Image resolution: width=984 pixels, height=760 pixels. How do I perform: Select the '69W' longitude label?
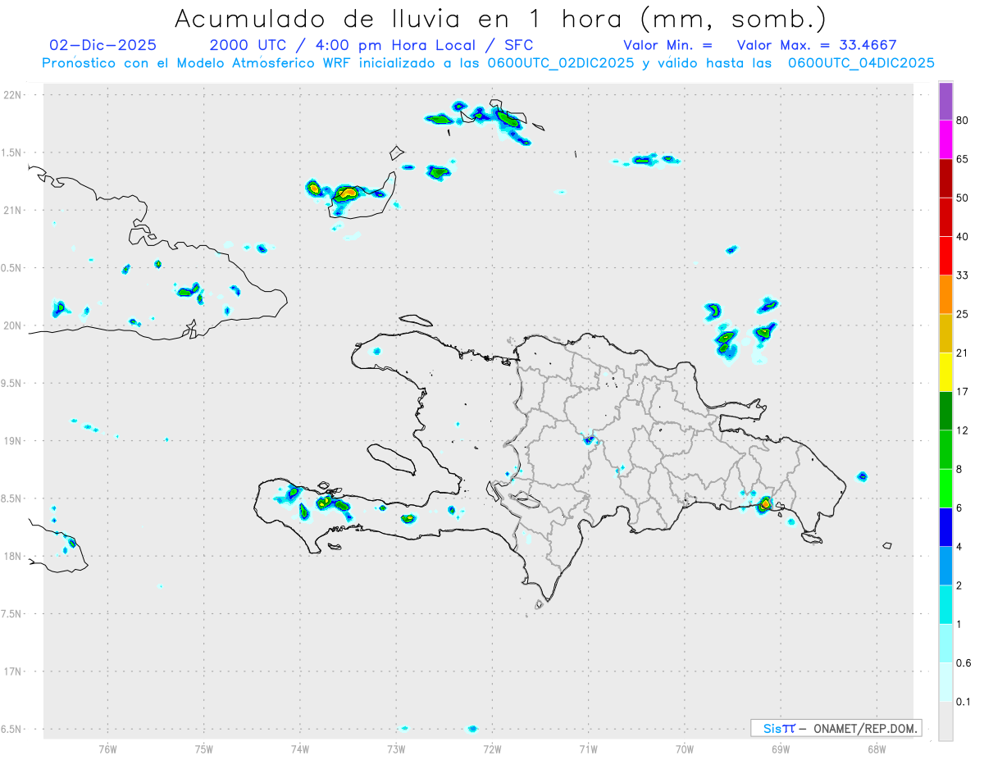781,749
